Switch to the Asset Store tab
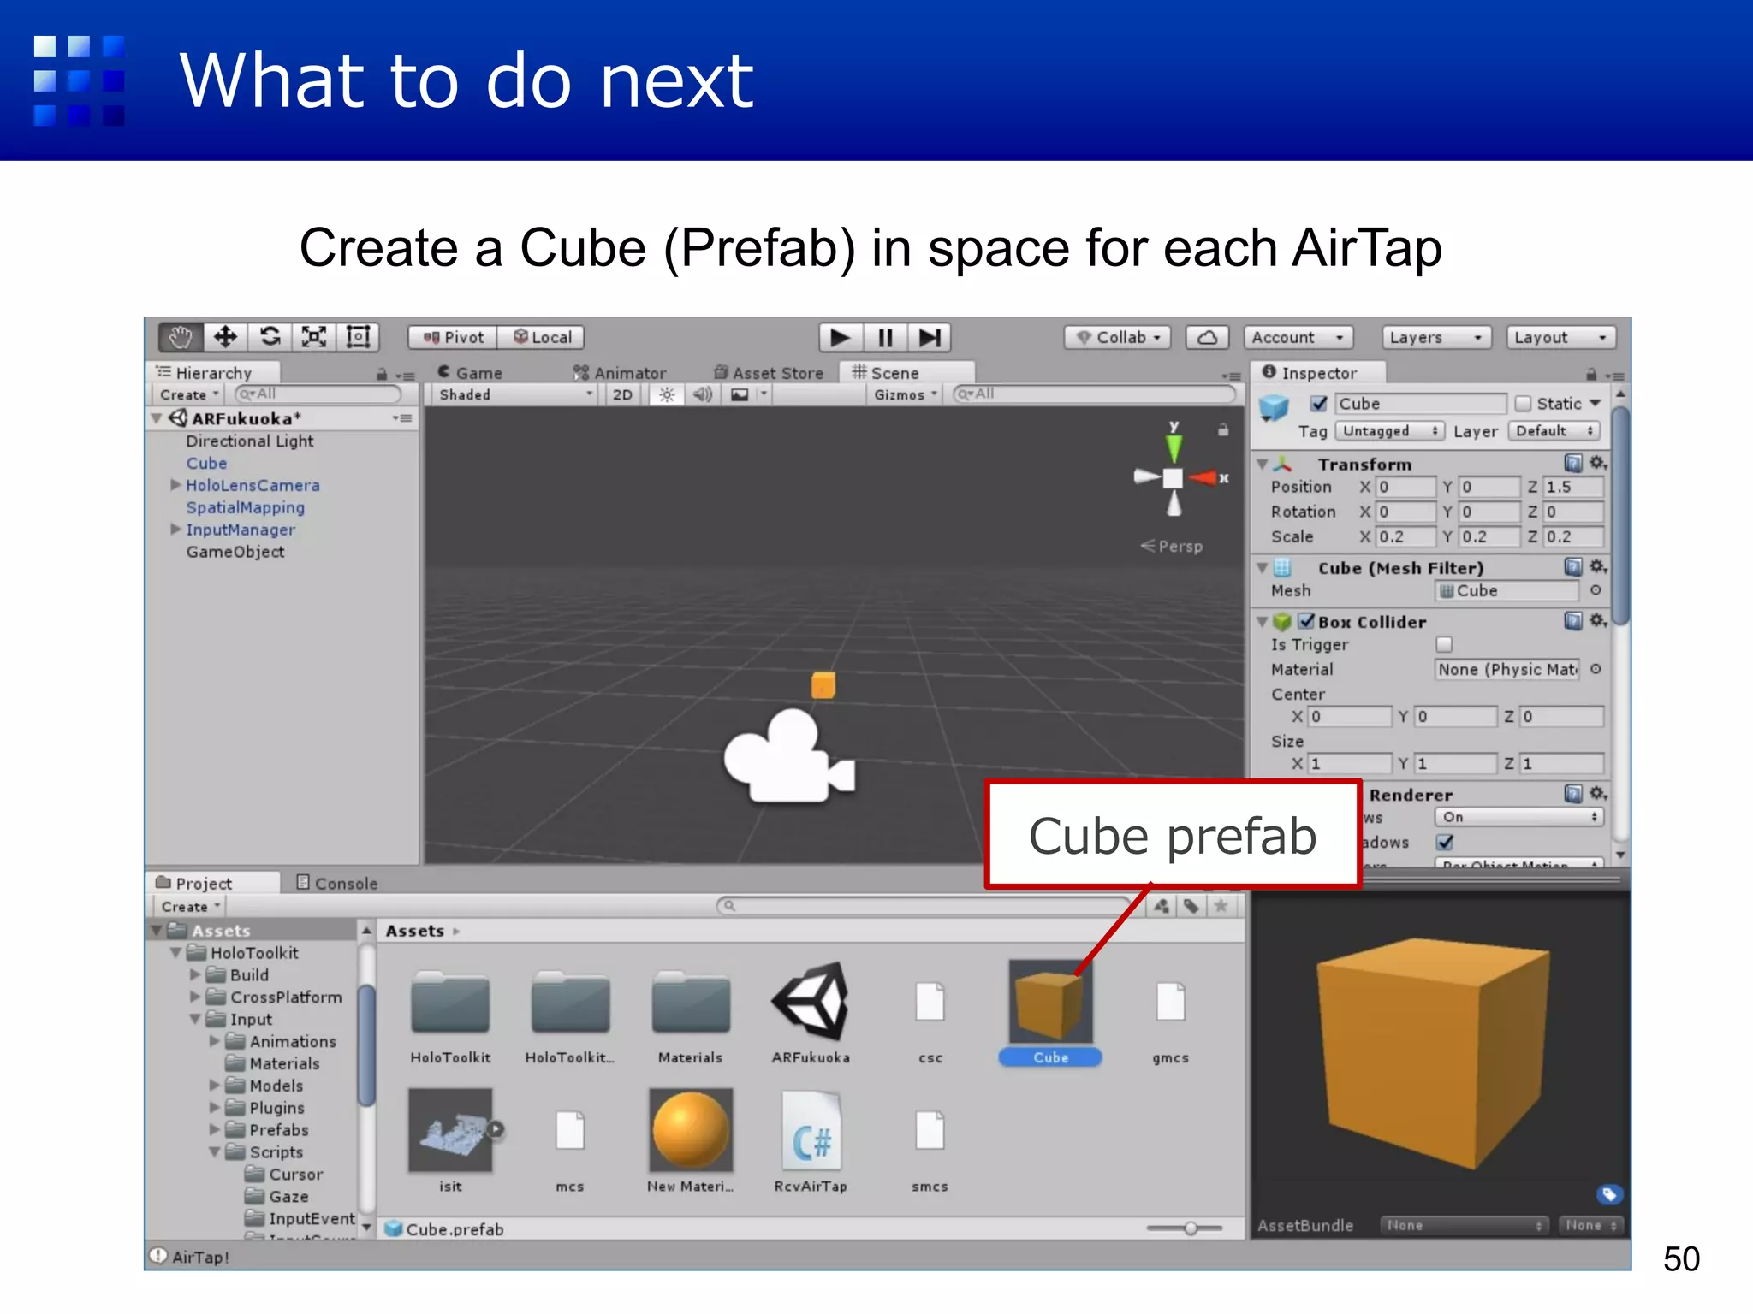 [769, 373]
